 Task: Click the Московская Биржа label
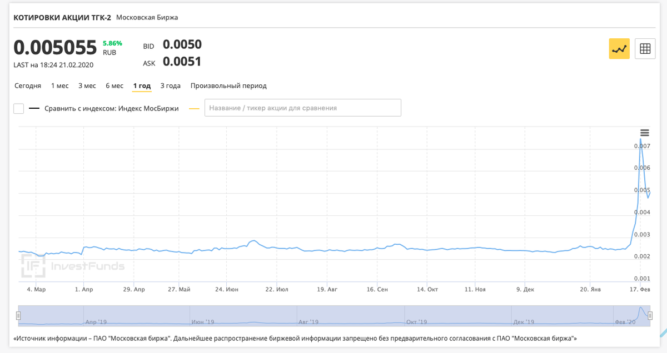coord(147,17)
